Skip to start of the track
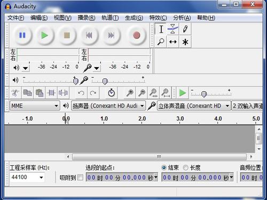Screen dimensions: 267x200 coord(89,35)
